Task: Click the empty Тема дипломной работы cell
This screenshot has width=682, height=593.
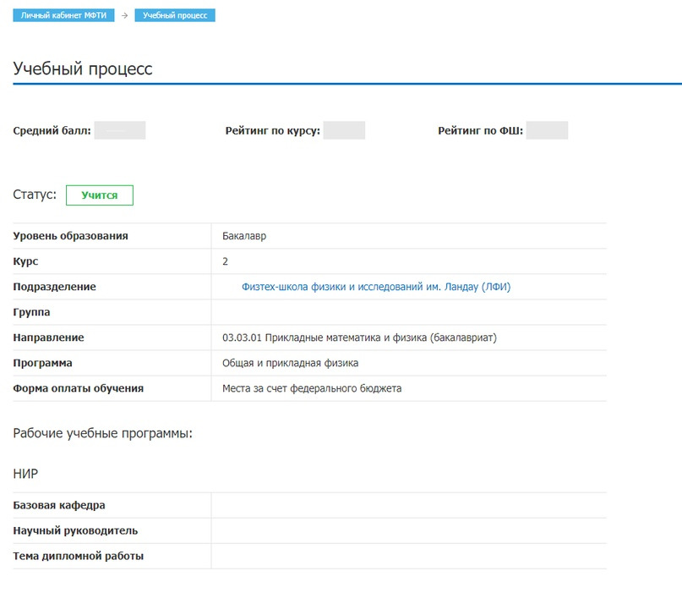Action: [408, 556]
